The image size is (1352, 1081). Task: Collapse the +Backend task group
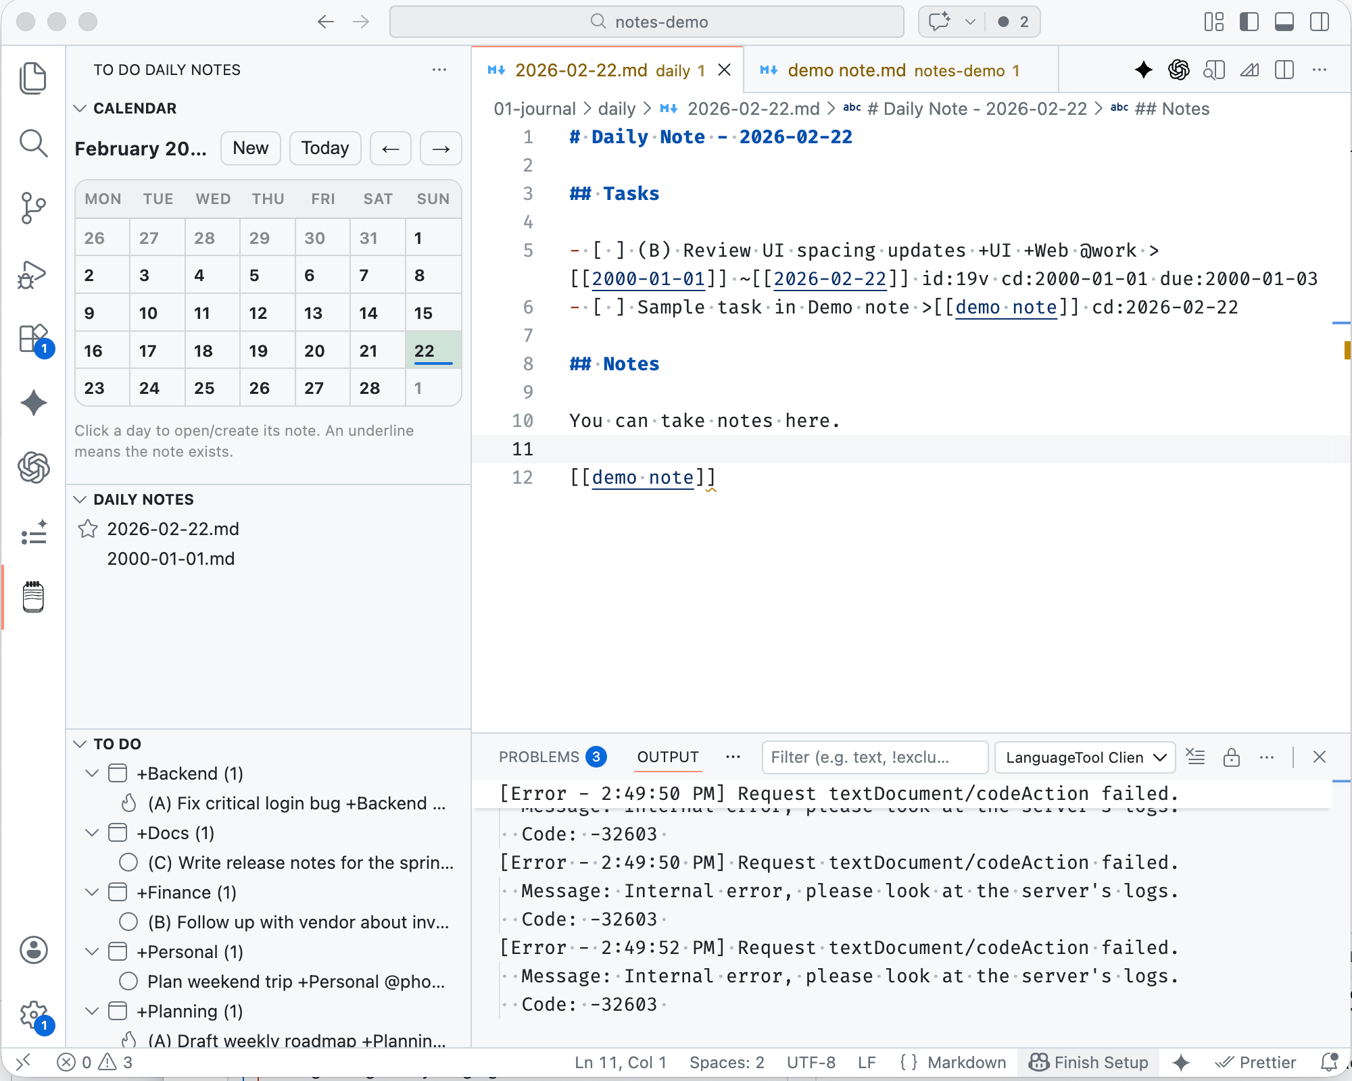point(92,774)
